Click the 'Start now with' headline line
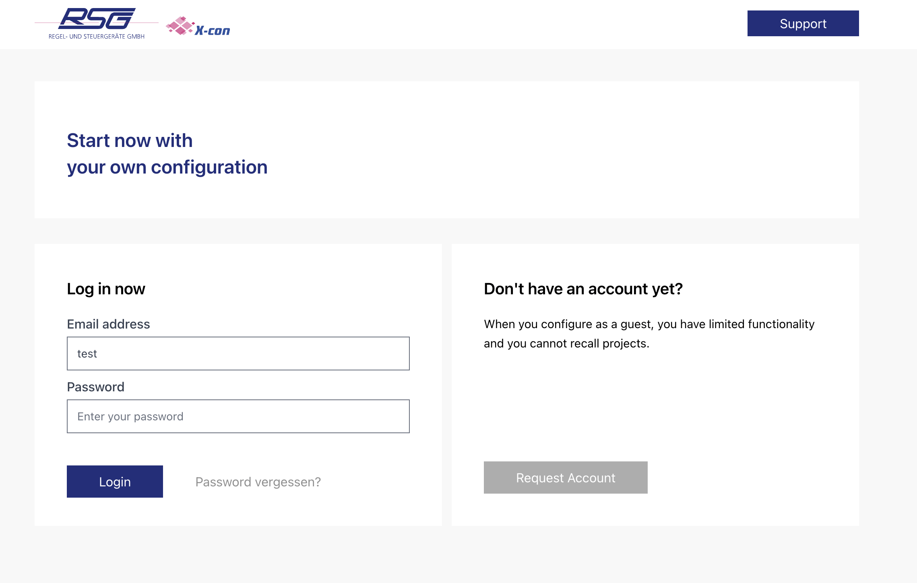Screen dimensions: 917x583 pyautogui.click(x=130, y=141)
